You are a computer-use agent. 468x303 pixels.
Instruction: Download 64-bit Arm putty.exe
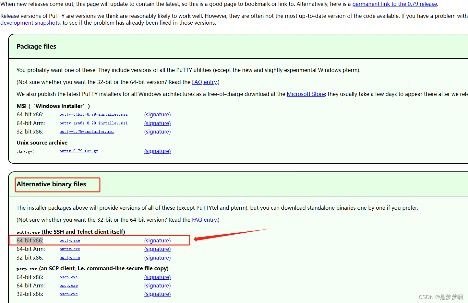(70, 249)
